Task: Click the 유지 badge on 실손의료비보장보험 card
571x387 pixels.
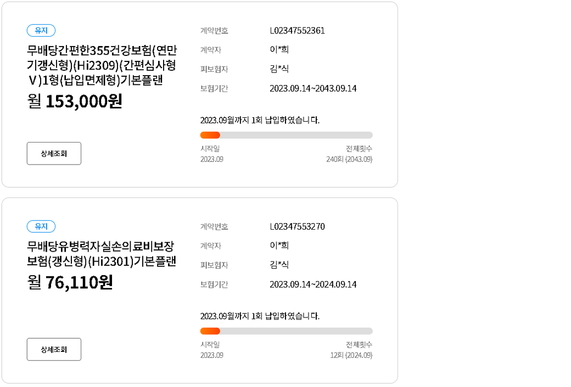Action: point(41,226)
